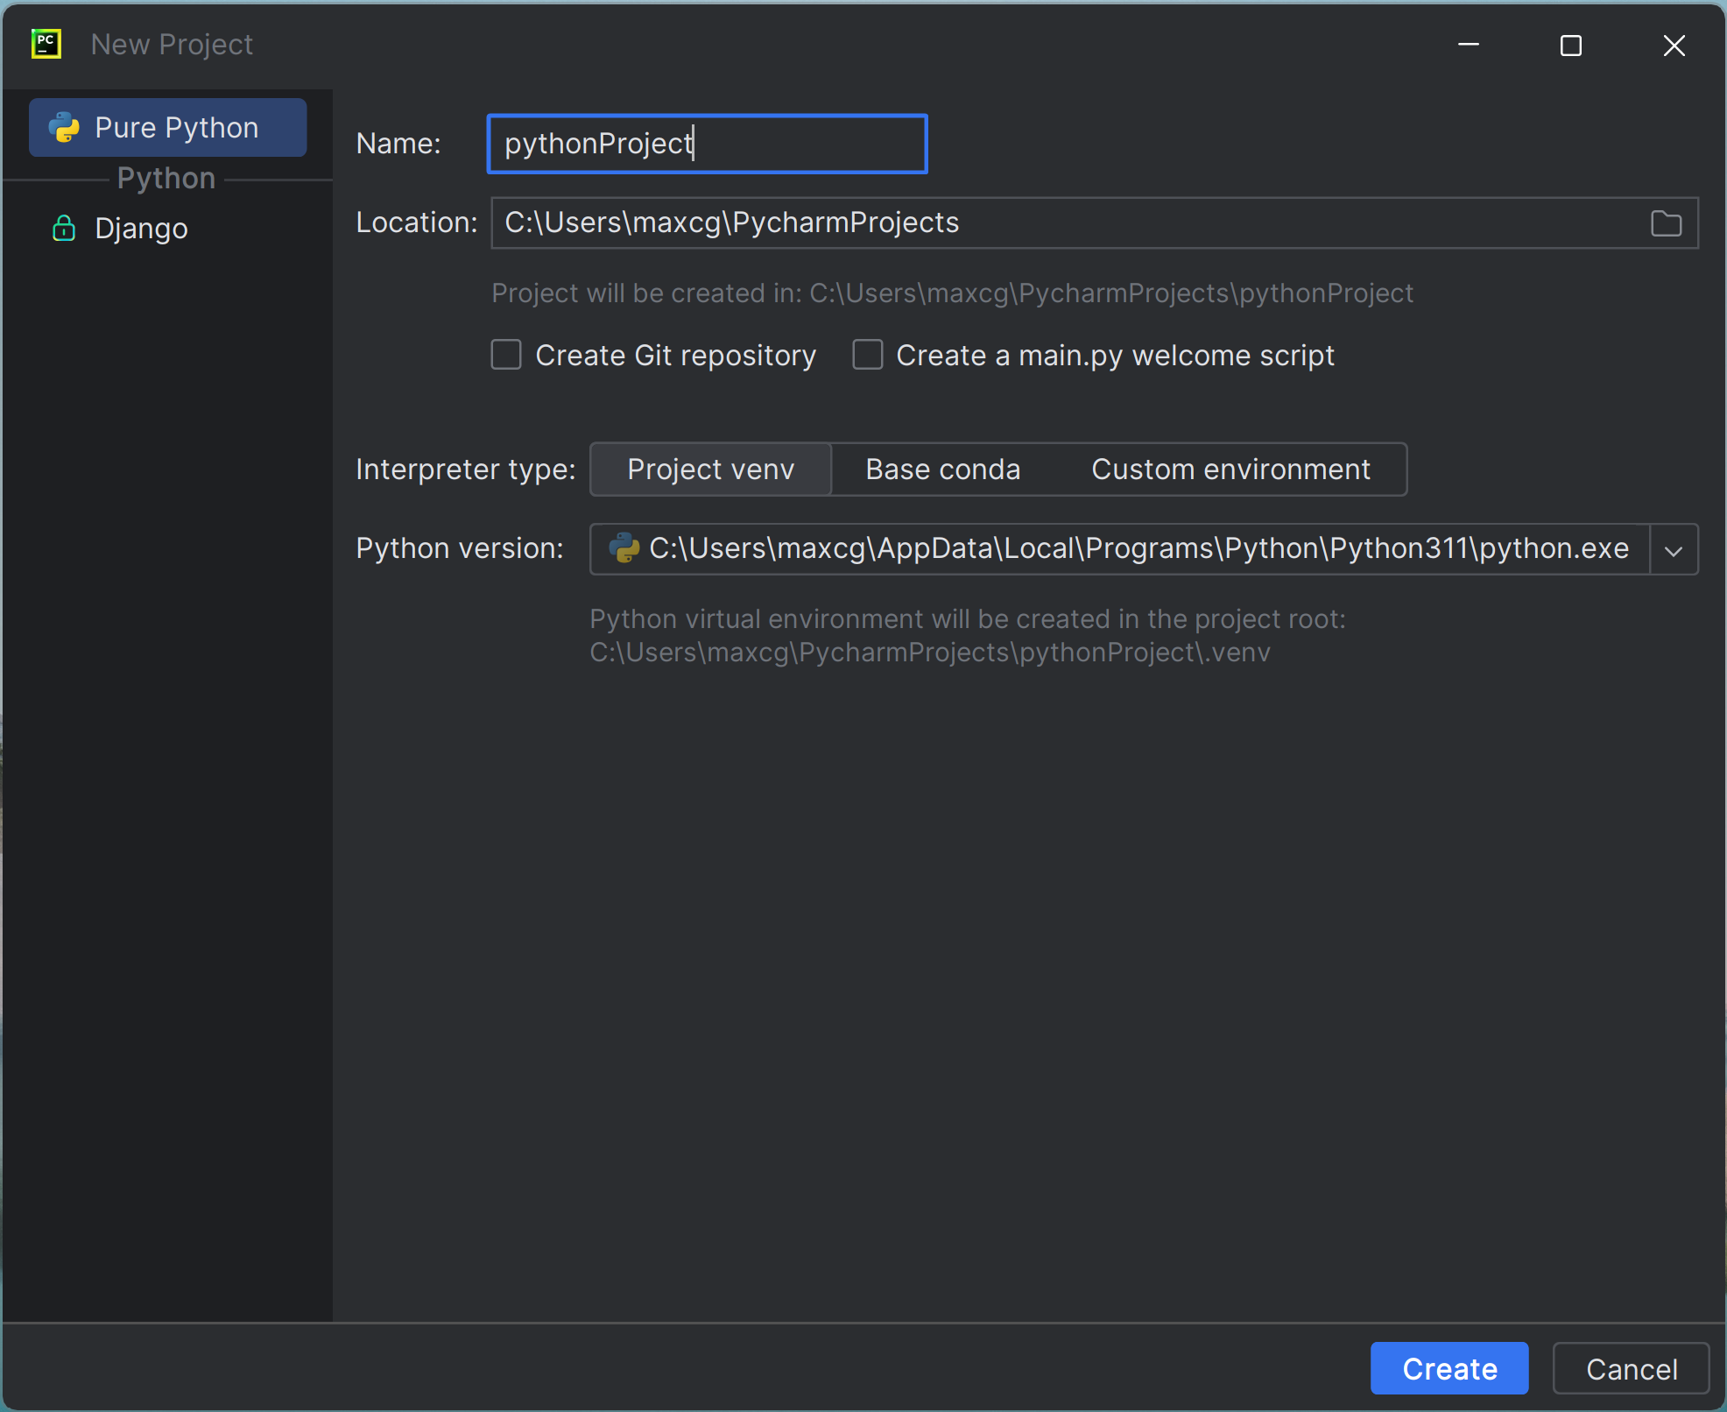Screen dimensions: 1727x1412
Task: Click inside the project Name field
Action: click(x=706, y=144)
